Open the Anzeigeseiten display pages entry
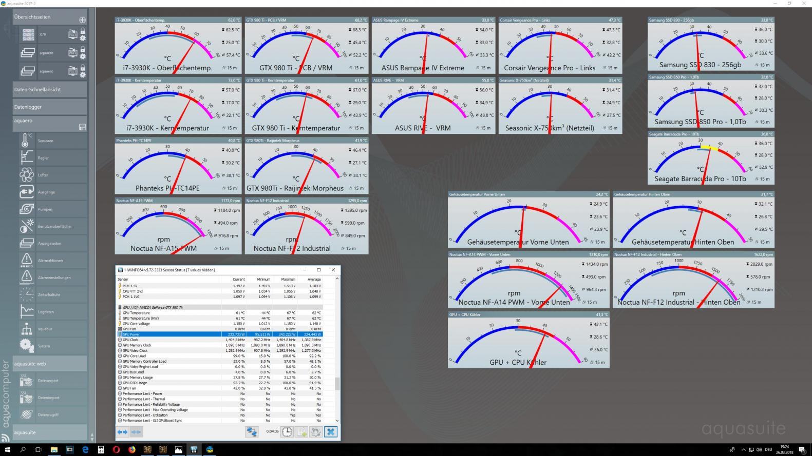 coord(53,243)
